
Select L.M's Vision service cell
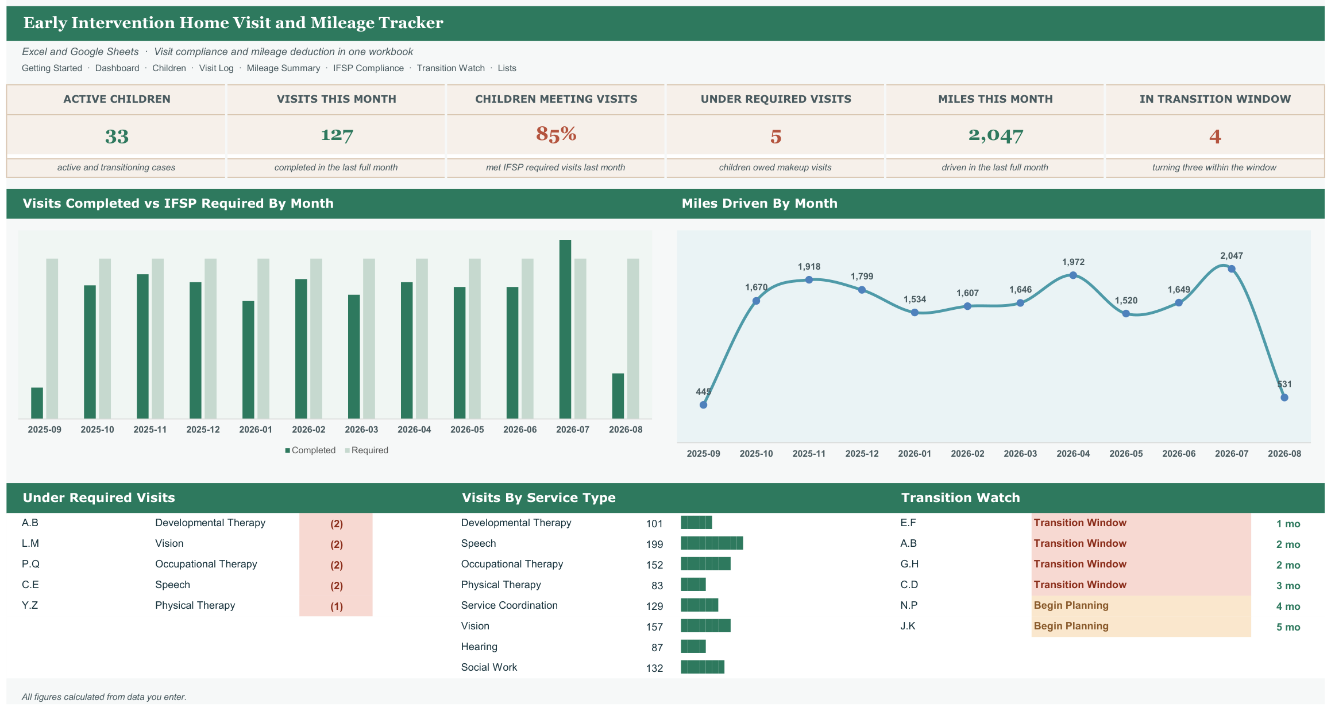click(169, 543)
